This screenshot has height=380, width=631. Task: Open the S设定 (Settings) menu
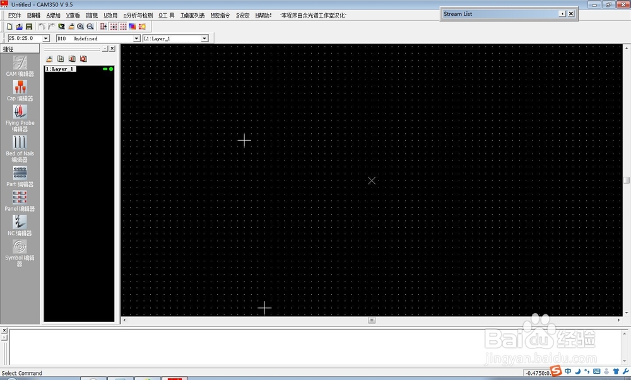243,15
